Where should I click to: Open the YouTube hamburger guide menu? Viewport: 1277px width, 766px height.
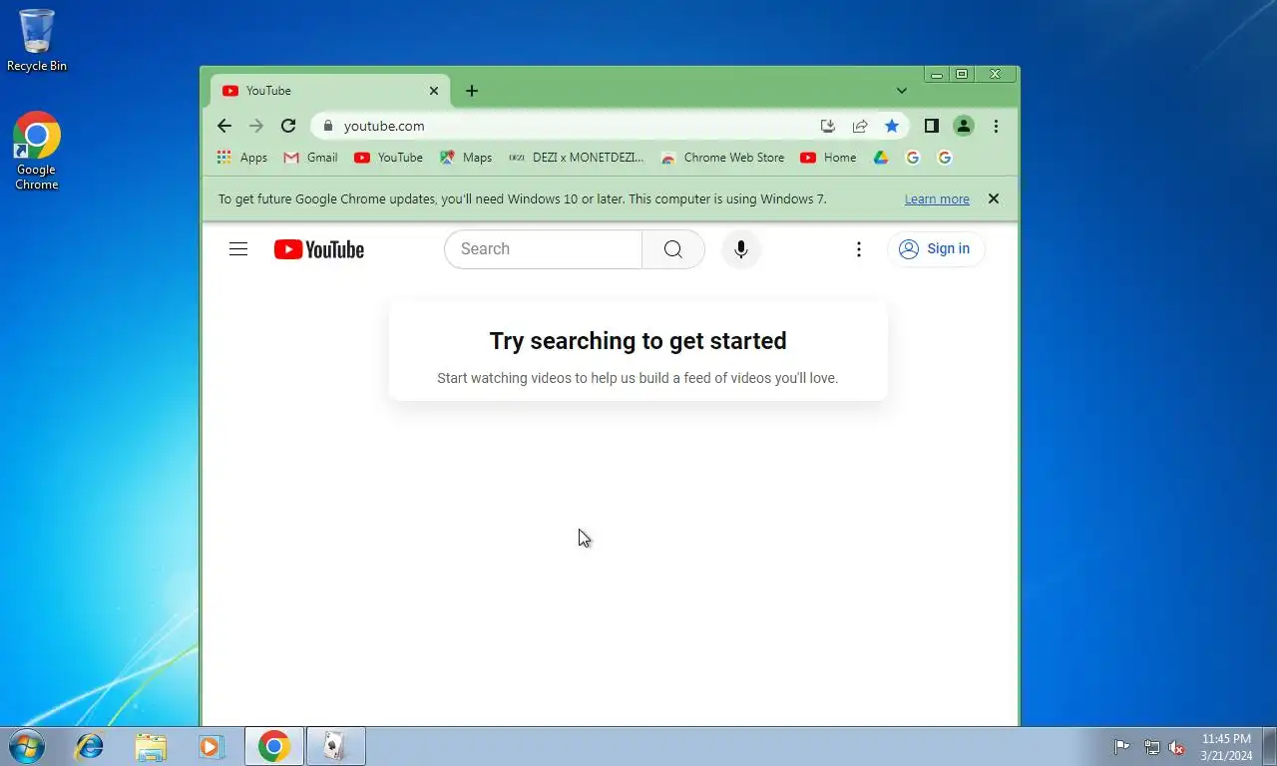[x=238, y=249]
